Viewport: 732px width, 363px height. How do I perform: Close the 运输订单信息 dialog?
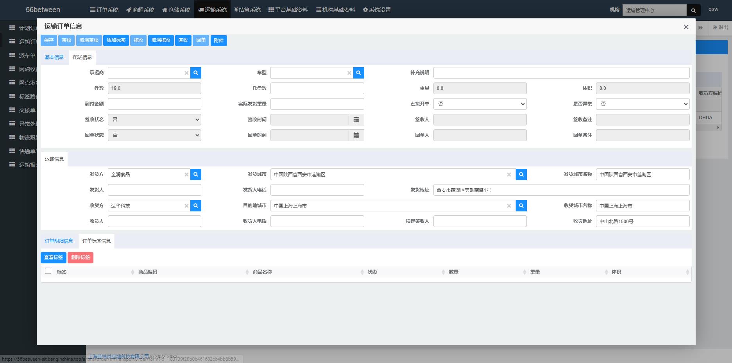pyautogui.click(x=686, y=27)
